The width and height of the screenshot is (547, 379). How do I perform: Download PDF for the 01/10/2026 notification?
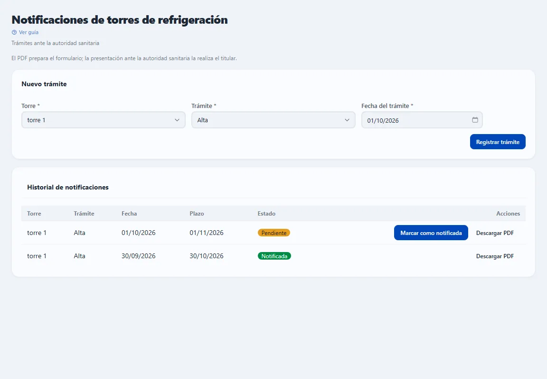495,233
